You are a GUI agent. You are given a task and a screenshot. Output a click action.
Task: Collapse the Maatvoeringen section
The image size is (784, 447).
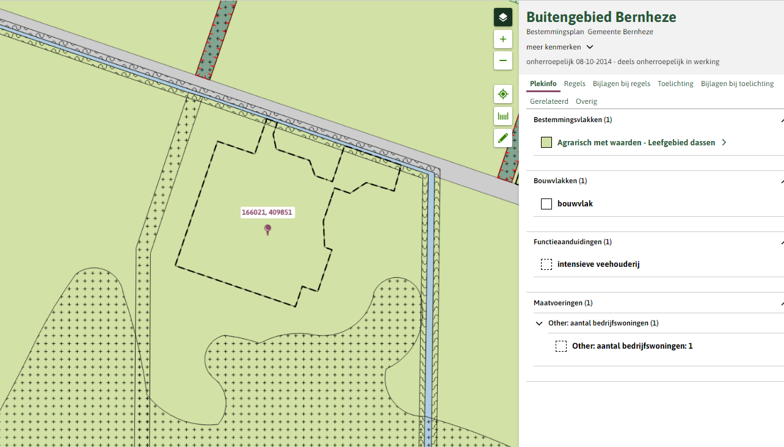click(782, 303)
